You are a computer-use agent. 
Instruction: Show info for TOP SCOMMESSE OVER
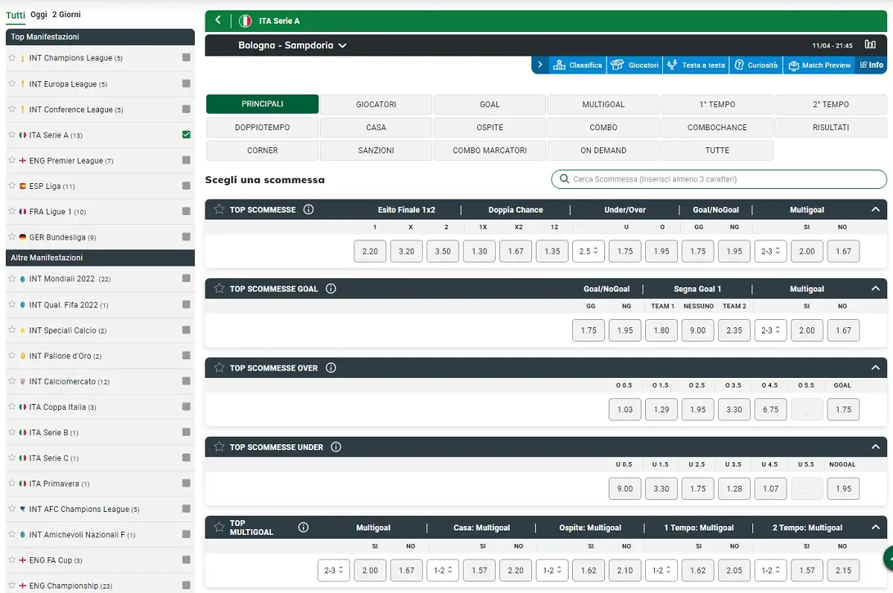click(x=330, y=368)
